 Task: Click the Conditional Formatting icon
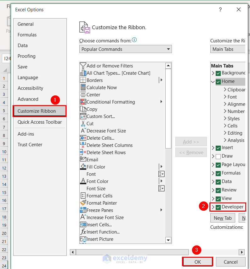83,102
